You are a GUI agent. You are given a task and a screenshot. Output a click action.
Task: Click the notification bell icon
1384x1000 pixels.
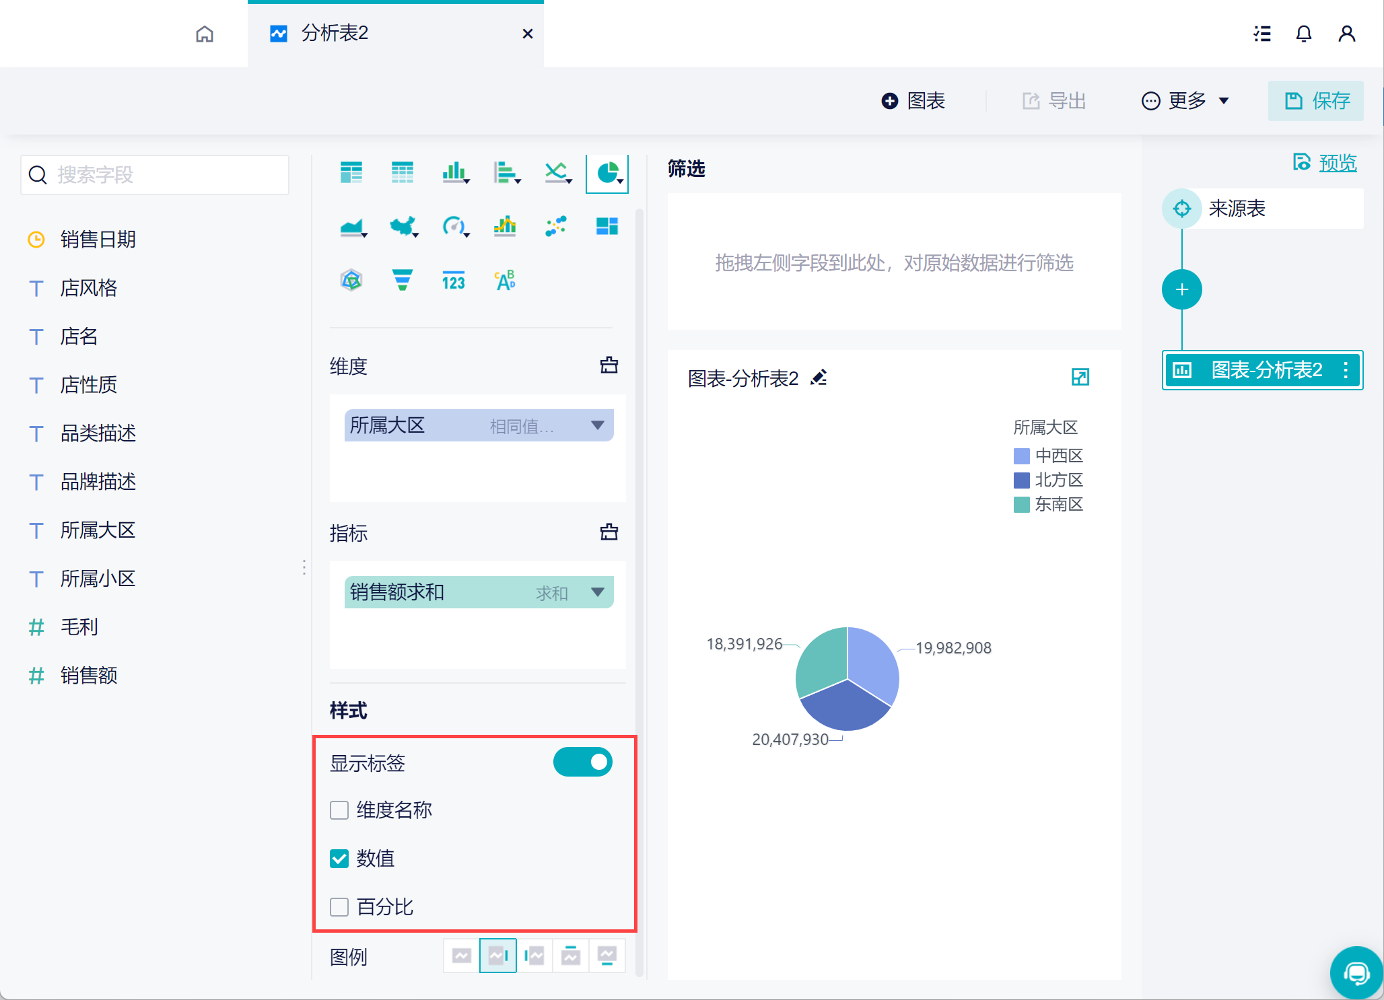point(1304,34)
